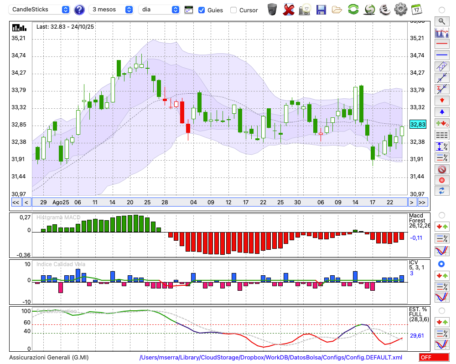Click the blue up arrow marker tool

(x=441, y=112)
